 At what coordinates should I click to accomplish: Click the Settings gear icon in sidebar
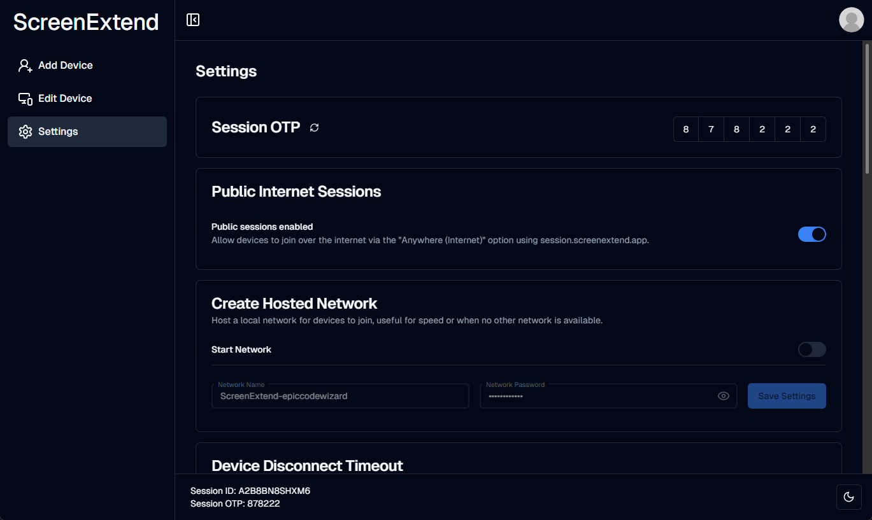tap(25, 132)
